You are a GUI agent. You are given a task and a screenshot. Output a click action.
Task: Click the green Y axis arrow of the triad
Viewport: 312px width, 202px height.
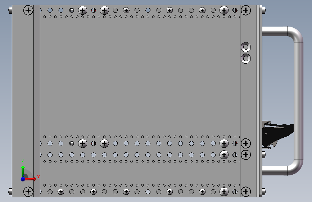click(23, 171)
